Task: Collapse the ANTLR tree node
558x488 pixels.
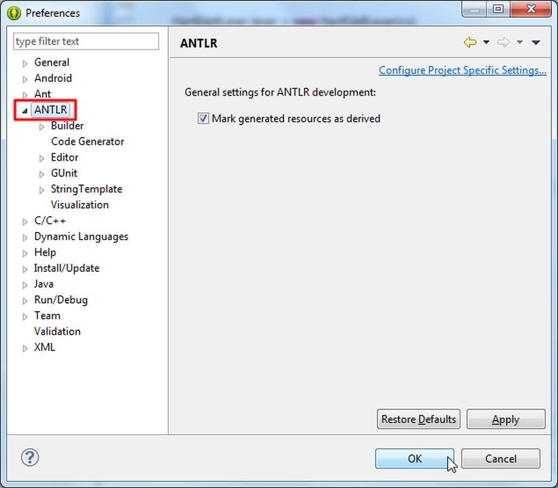Action: click(25, 111)
